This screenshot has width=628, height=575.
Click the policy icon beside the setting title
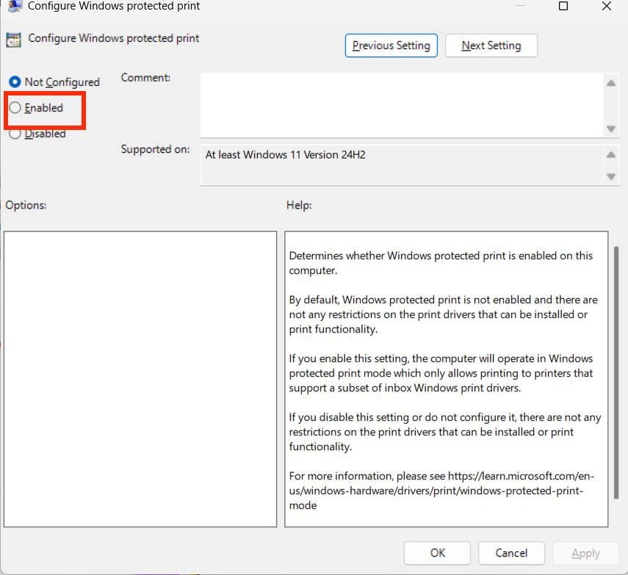click(13, 38)
